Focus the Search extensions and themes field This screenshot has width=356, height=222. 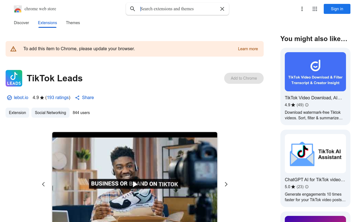[x=177, y=9]
